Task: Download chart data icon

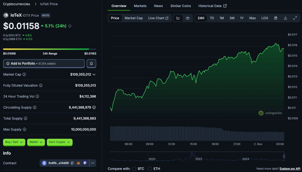Action: 285,18
